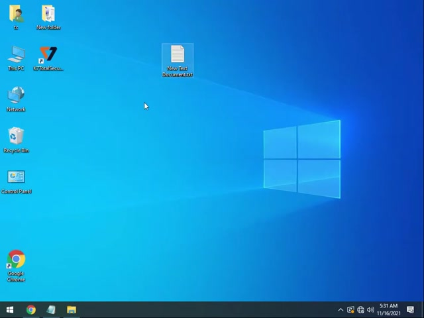
Task: Expand the hidden system tray icons
Action: click(341, 309)
